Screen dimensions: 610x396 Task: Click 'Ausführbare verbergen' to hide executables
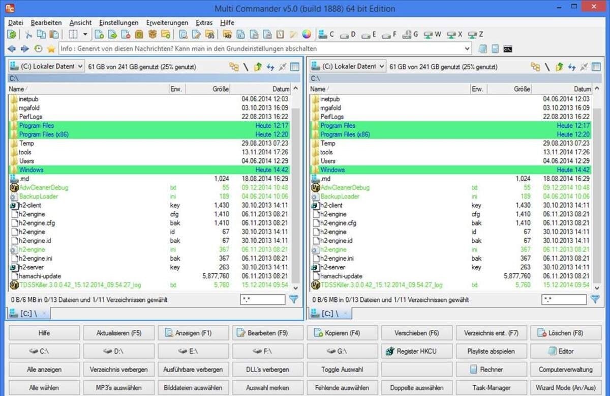pyautogui.click(x=193, y=370)
